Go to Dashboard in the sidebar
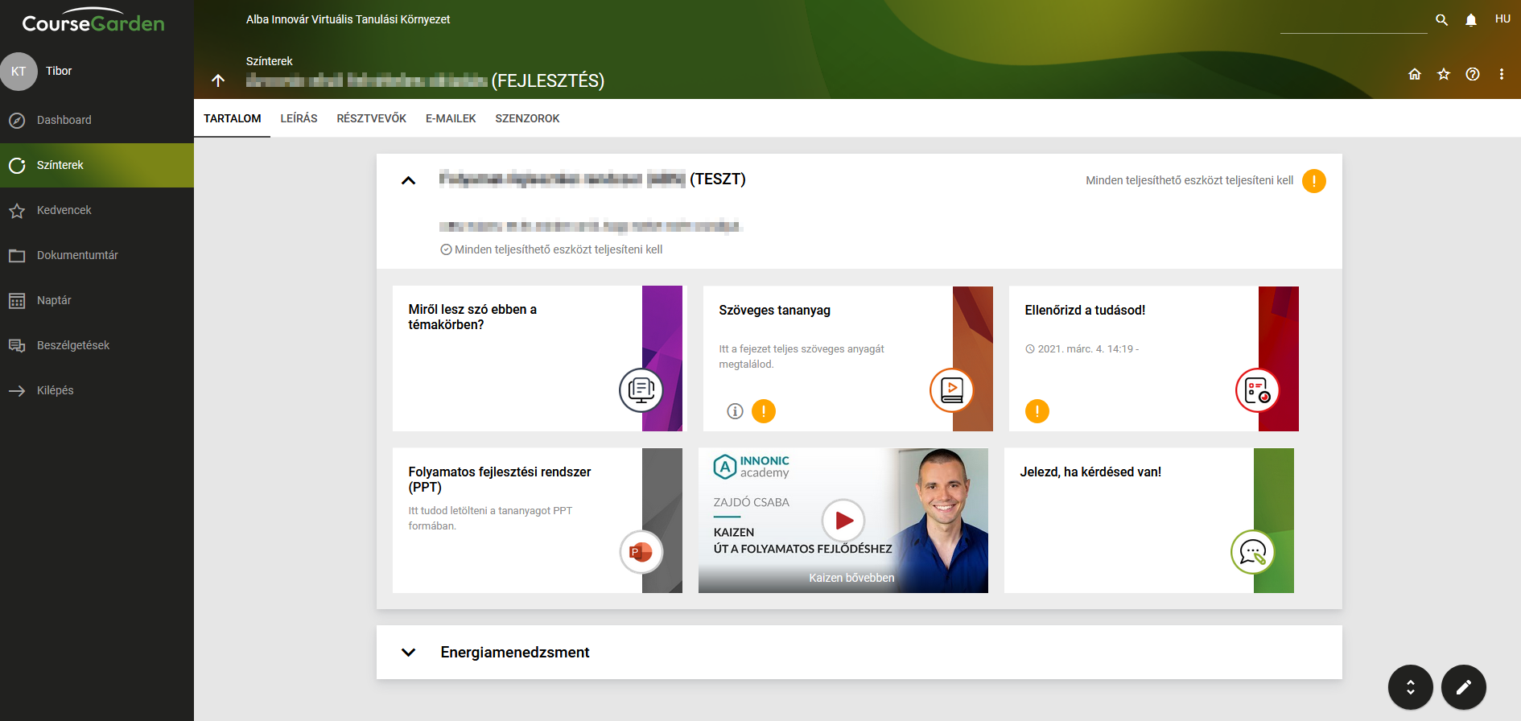1521x721 pixels. tap(64, 120)
